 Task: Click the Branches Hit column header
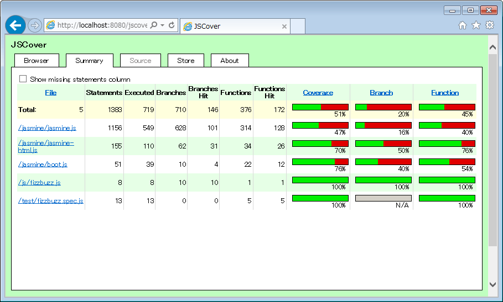(x=204, y=92)
